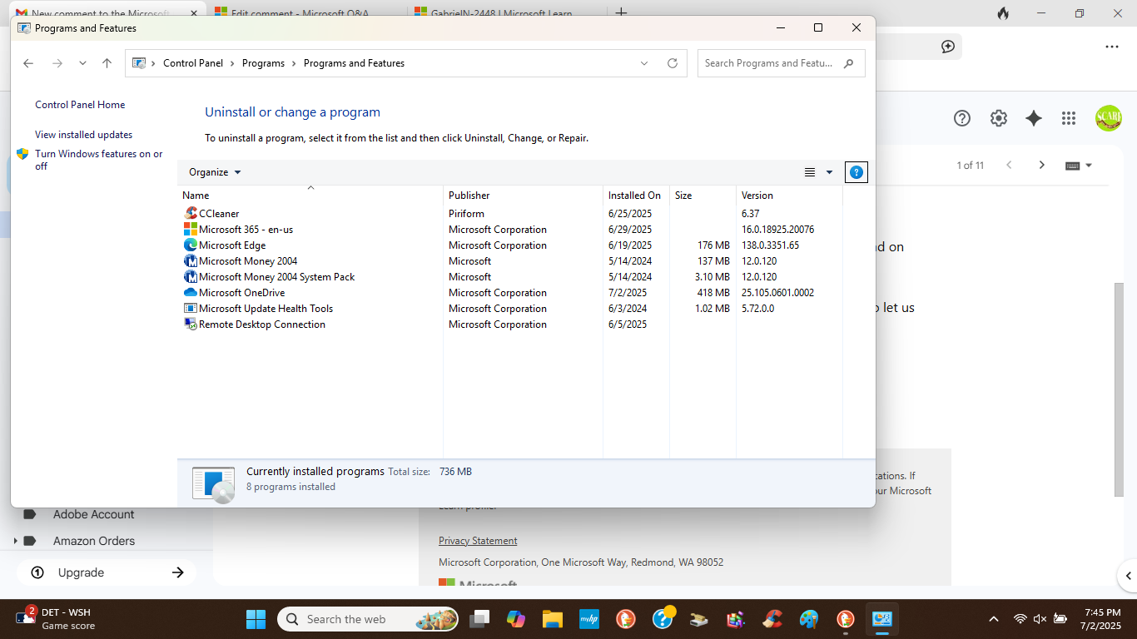Click View installed updates link
Image resolution: width=1137 pixels, height=639 pixels.
[83, 135]
